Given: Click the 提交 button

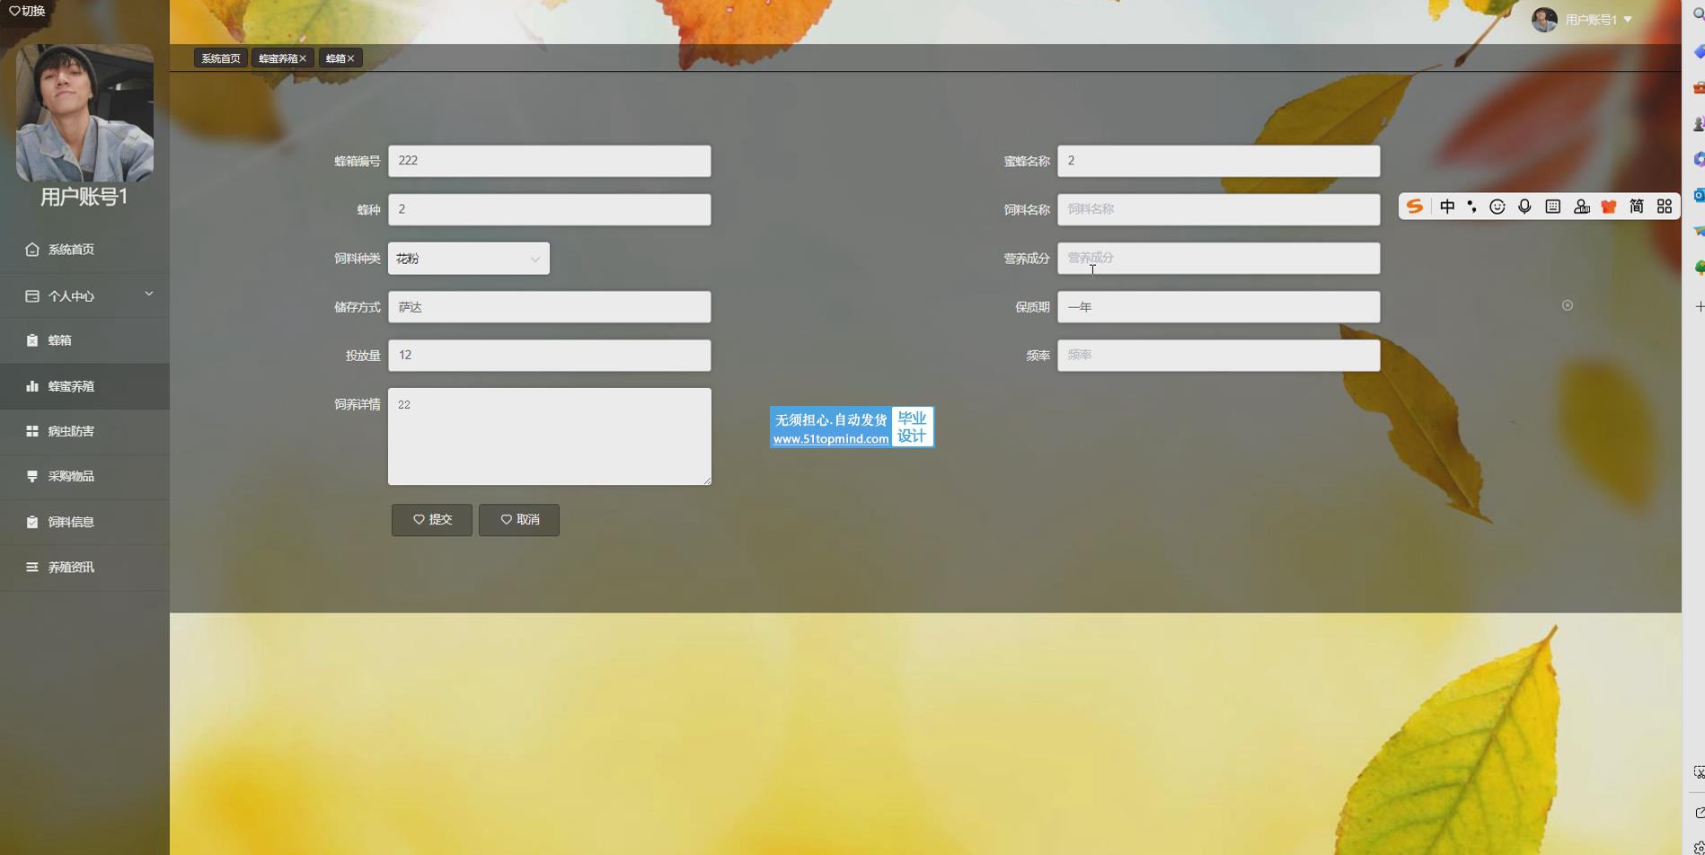Looking at the screenshot, I should [x=431, y=520].
